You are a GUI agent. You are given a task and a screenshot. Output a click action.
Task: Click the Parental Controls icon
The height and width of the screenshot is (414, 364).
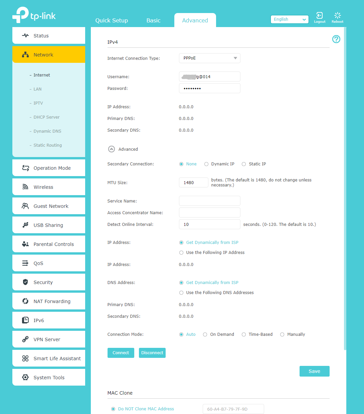pyautogui.click(x=25, y=244)
